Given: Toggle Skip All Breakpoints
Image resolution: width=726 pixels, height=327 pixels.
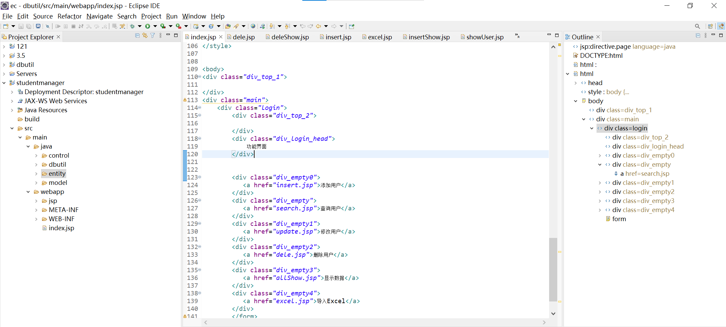Looking at the screenshot, I should (x=47, y=26).
